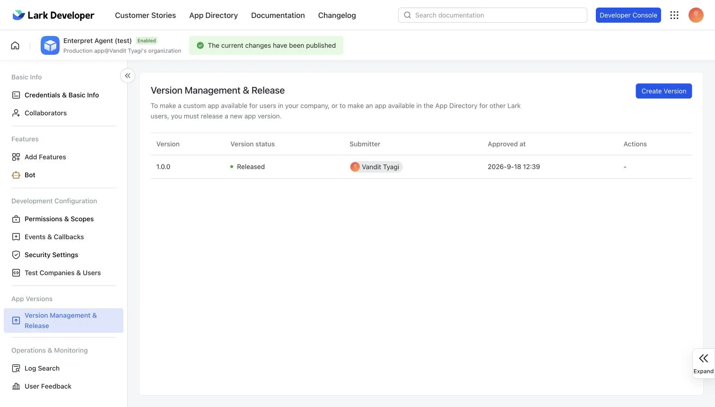715x407 pixels.
Task: Click the Permissions & Scopes icon
Action: click(16, 219)
